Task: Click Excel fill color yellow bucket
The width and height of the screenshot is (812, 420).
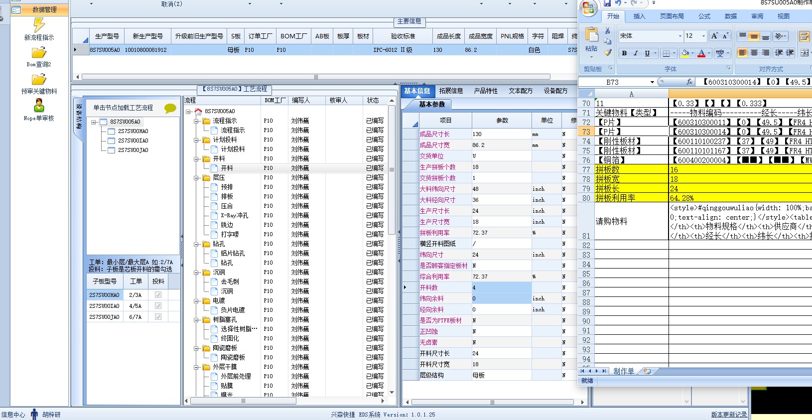Action: pyautogui.click(x=685, y=53)
